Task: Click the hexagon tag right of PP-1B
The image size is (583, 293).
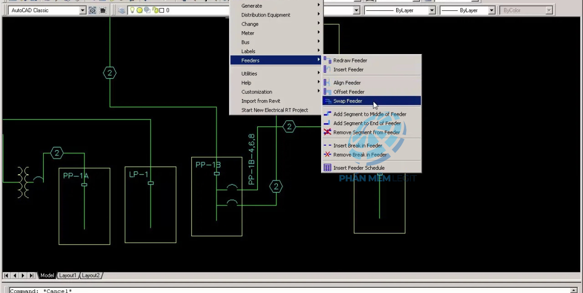Action: (276, 186)
